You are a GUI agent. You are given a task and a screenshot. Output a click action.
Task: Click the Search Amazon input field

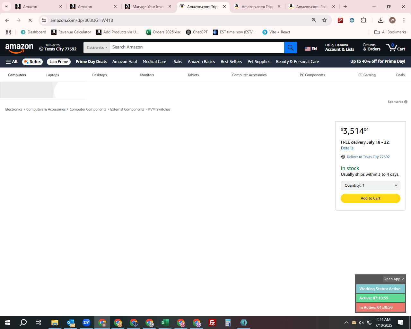point(197,48)
